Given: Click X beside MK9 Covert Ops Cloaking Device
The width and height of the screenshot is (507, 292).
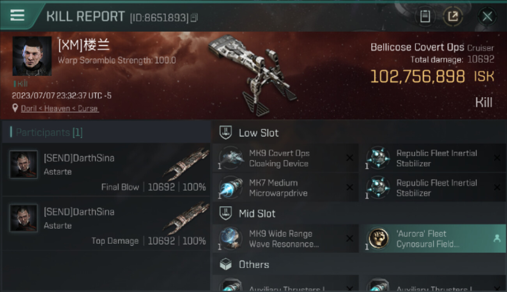Looking at the screenshot, I should pos(350,158).
